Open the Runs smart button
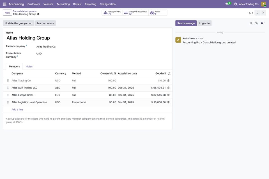The width and height of the screenshot is (269, 179). pos(158,13)
